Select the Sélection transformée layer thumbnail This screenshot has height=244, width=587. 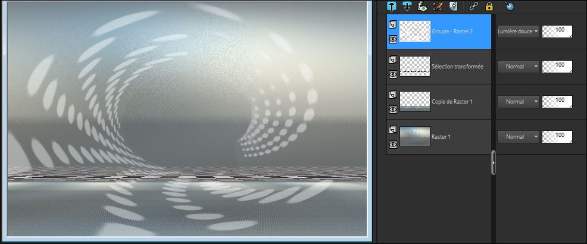(x=415, y=67)
